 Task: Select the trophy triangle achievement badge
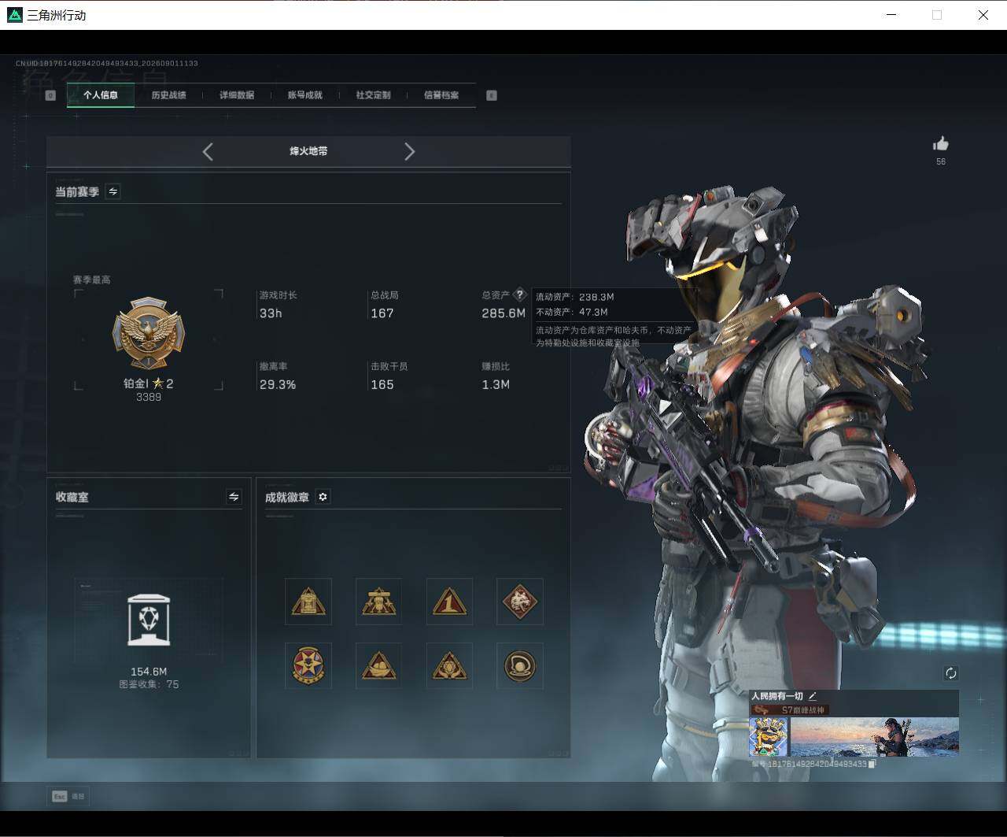pyautogui.click(x=378, y=602)
